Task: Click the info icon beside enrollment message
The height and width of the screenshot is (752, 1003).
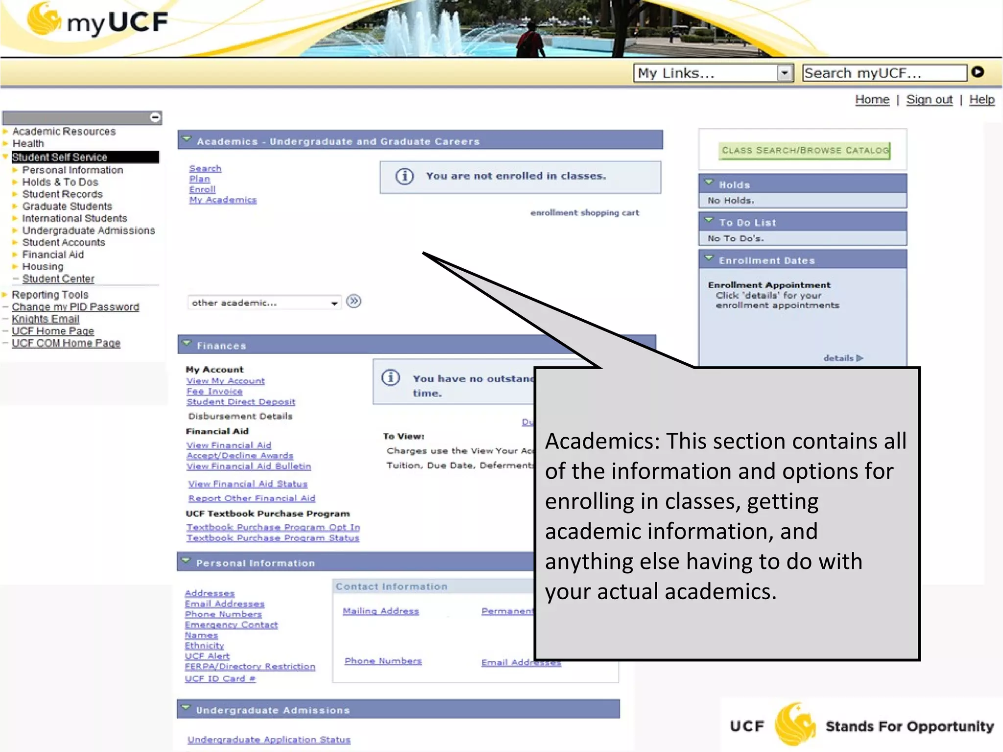Action: tap(405, 176)
